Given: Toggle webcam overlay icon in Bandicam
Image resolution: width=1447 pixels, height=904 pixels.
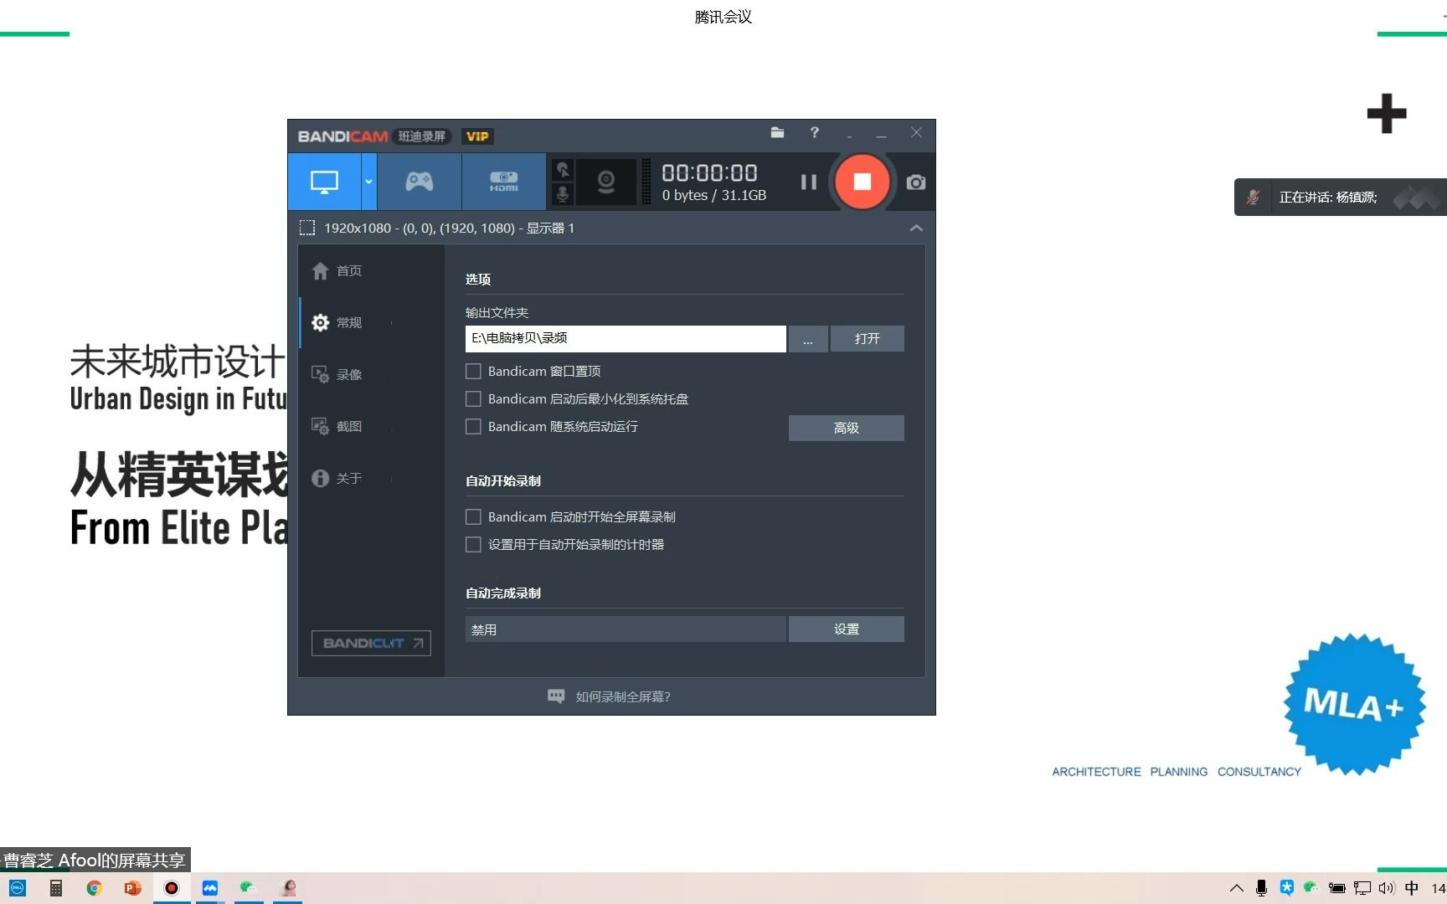Looking at the screenshot, I should (x=606, y=182).
